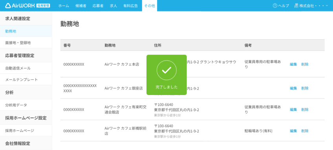
Task: Click 編集 for カフェ新橋駅前店
Action: point(293,131)
